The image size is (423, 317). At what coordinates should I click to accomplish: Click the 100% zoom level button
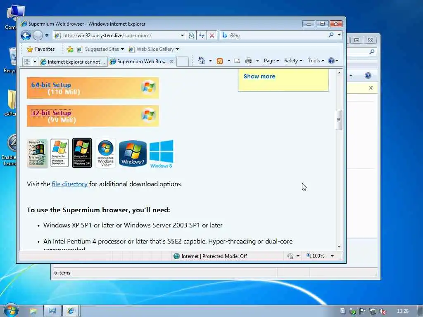[316, 256]
